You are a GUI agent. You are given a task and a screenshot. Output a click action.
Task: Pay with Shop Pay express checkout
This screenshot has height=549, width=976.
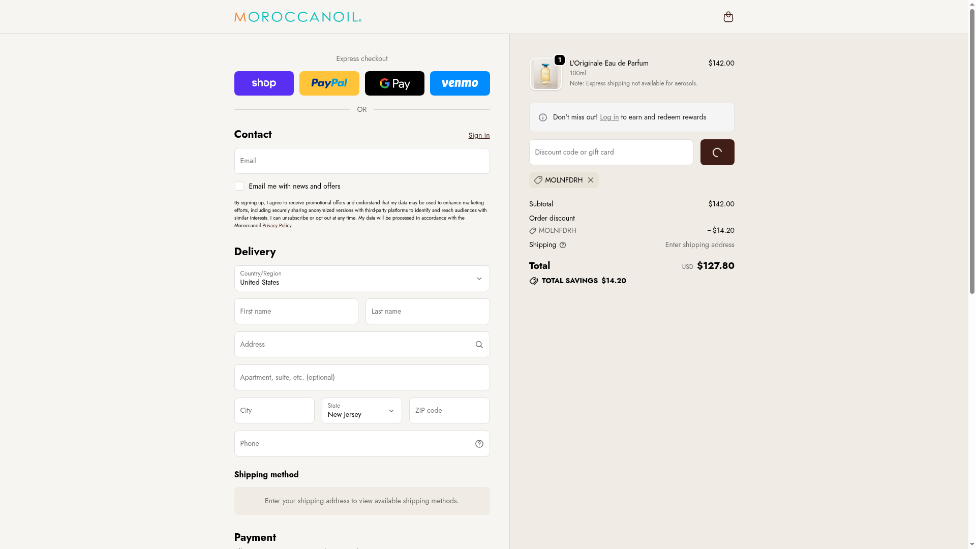pyautogui.click(x=264, y=83)
